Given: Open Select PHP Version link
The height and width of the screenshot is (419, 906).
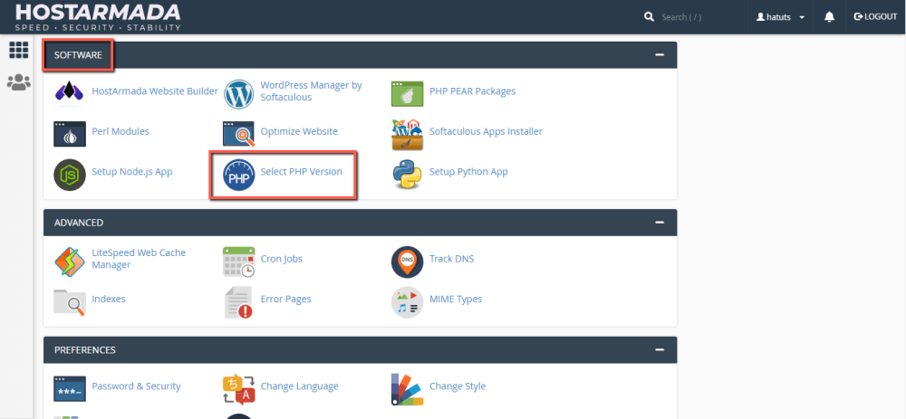Looking at the screenshot, I should pos(301,172).
